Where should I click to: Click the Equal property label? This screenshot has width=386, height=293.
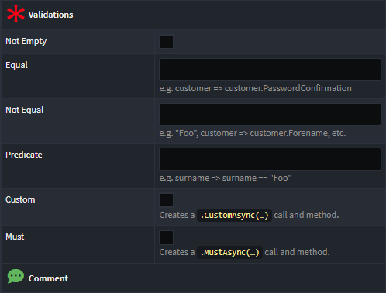(16, 65)
